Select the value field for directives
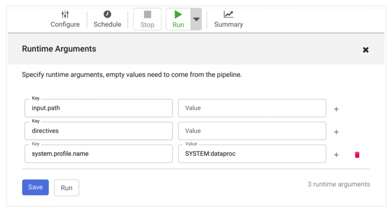Image resolution: width=392 pixels, height=209 pixels. point(252,131)
